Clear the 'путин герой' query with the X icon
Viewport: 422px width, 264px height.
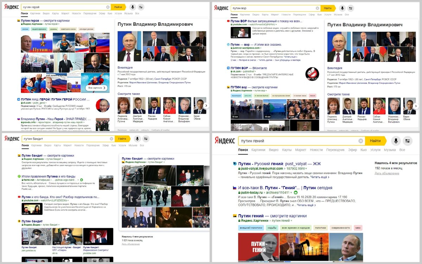click(x=108, y=7)
